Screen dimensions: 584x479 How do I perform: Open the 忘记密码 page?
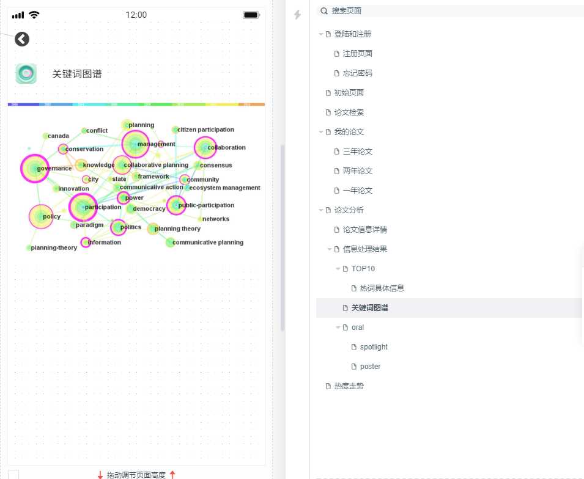point(358,73)
